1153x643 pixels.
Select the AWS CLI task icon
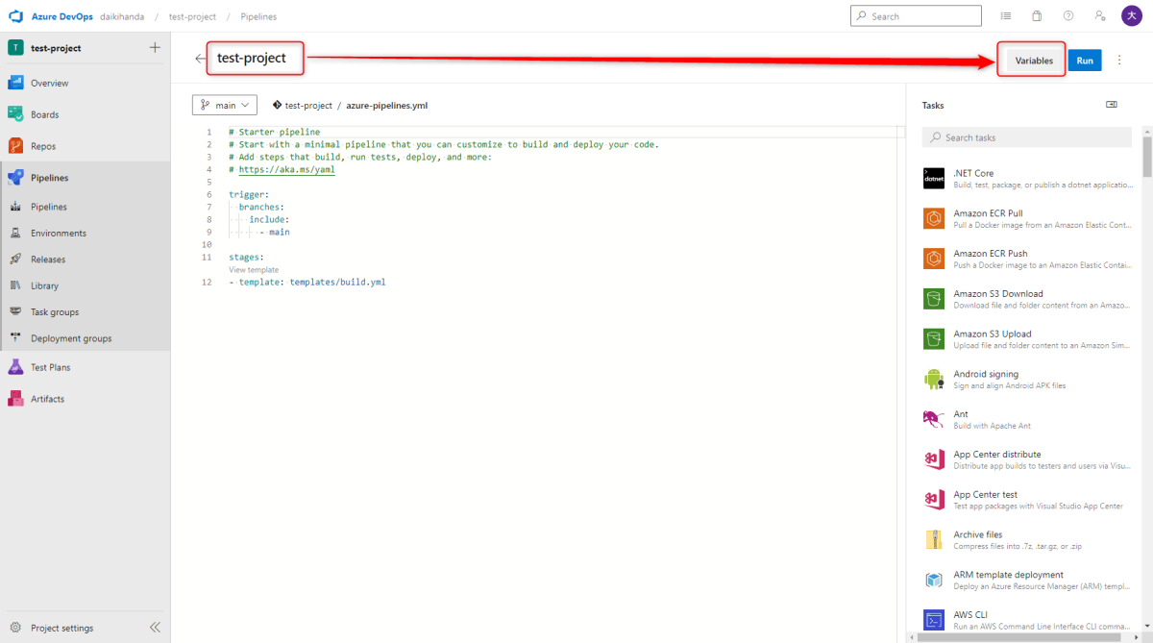click(x=933, y=619)
